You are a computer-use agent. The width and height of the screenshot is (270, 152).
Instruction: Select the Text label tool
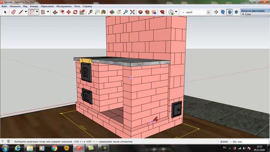(97, 12)
